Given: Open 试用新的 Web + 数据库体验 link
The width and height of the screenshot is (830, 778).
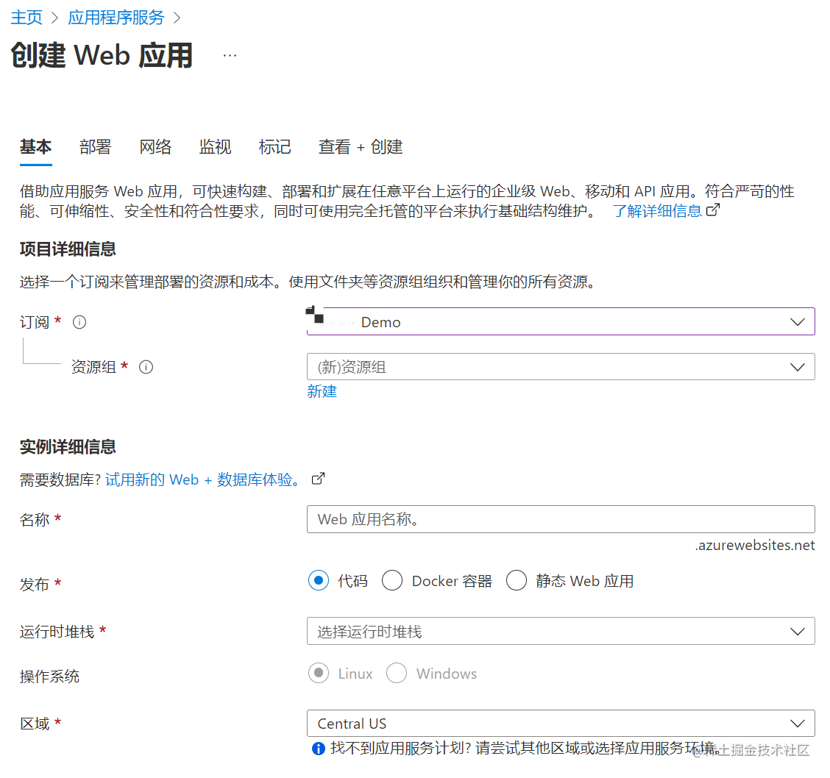Looking at the screenshot, I should (x=203, y=479).
